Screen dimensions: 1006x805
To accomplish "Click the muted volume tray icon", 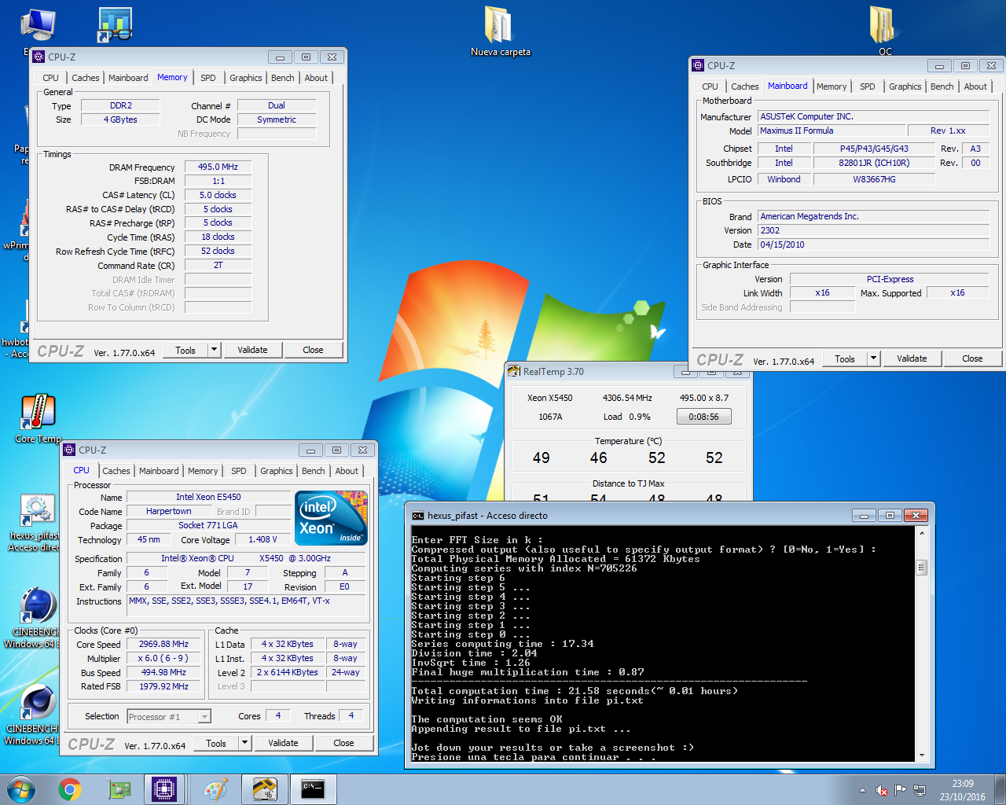I will point(882,790).
